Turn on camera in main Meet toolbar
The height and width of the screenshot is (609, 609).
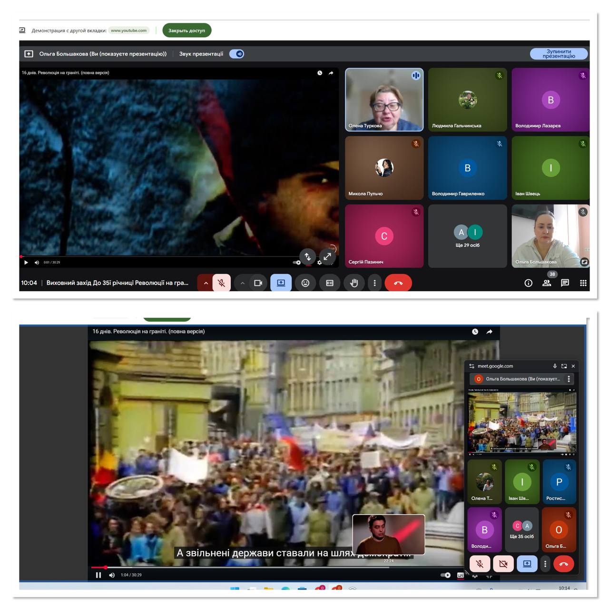258,283
